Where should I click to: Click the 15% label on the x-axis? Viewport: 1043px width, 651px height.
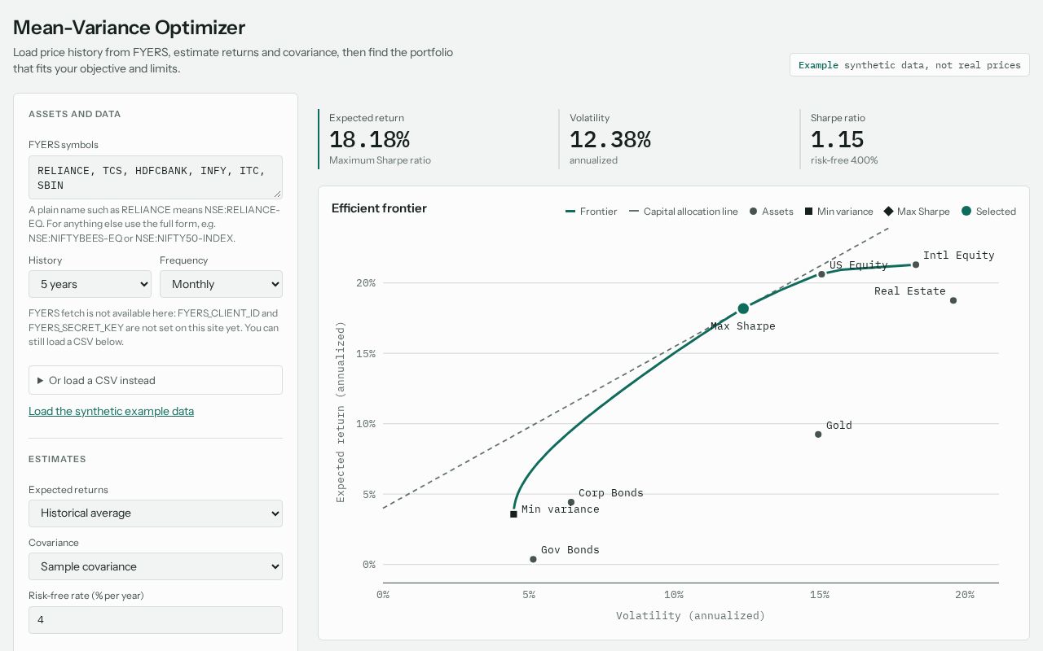819,595
